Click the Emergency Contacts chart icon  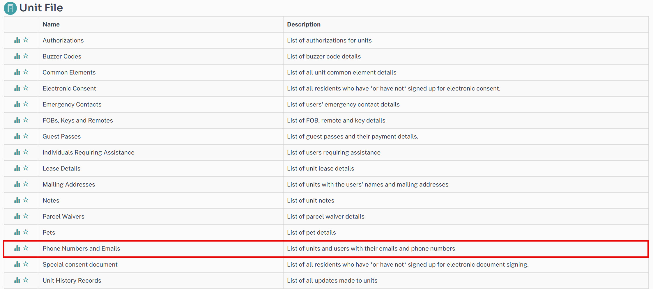click(x=17, y=104)
